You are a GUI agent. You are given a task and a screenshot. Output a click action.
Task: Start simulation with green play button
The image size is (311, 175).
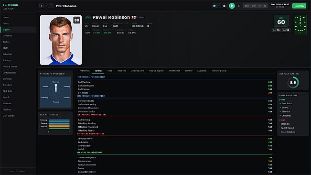(232, 6)
